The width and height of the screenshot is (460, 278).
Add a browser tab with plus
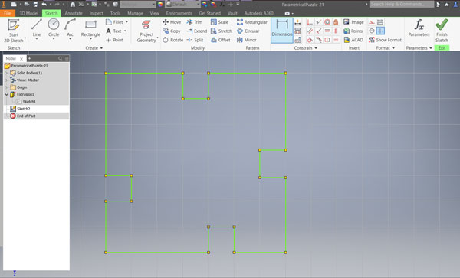(x=29, y=59)
